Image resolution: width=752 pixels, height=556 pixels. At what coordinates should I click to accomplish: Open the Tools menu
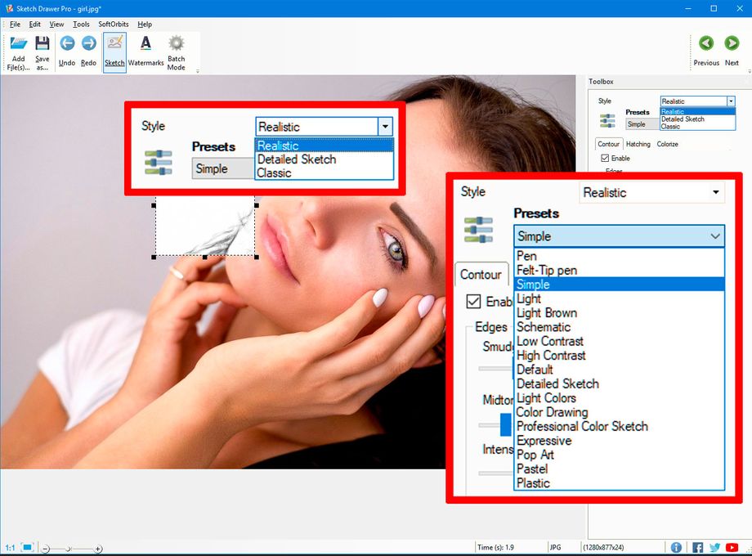point(80,24)
